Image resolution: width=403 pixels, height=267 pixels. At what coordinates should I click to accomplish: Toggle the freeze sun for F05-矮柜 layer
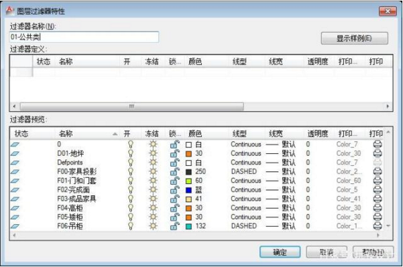(153, 217)
